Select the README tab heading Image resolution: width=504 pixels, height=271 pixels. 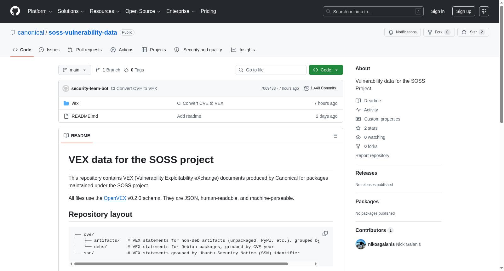(77, 136)
